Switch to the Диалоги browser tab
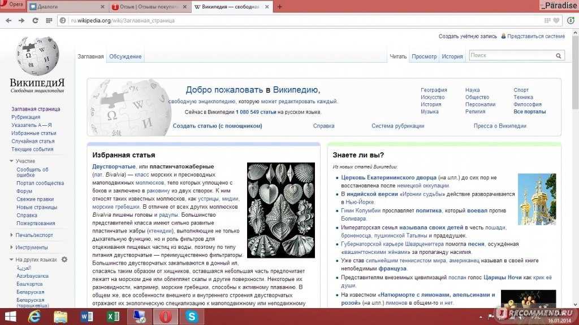The image size is (579, 325). (68, 7)
